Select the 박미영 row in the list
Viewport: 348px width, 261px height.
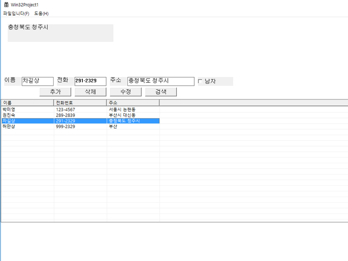click(x=80, y=110)
